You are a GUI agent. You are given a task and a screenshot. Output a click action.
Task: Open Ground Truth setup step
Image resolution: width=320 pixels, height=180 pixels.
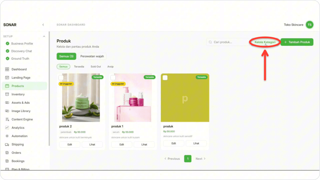[20, 59]
